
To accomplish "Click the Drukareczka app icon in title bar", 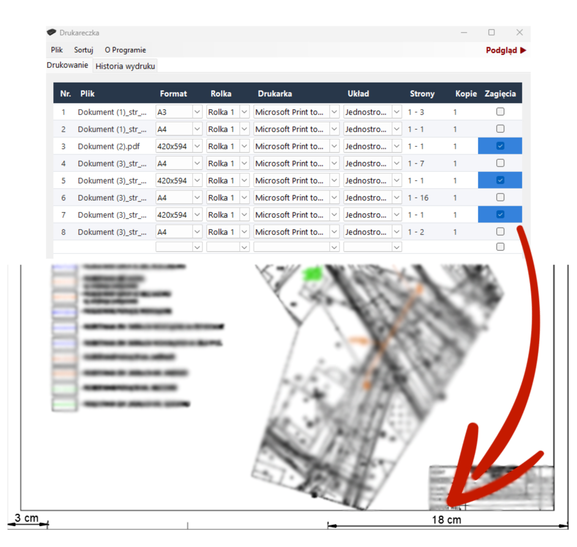I will pyautogui.click(x=51, y=32).
